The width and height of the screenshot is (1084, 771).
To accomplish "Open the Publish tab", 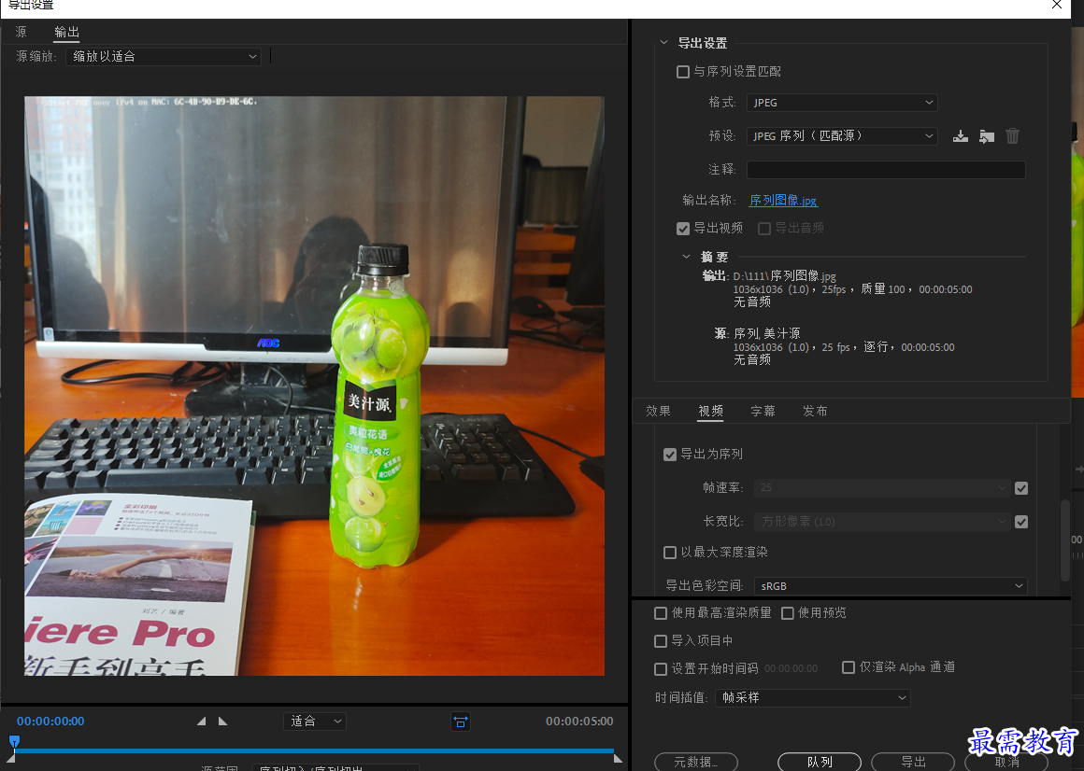I will tap(815, 412).
